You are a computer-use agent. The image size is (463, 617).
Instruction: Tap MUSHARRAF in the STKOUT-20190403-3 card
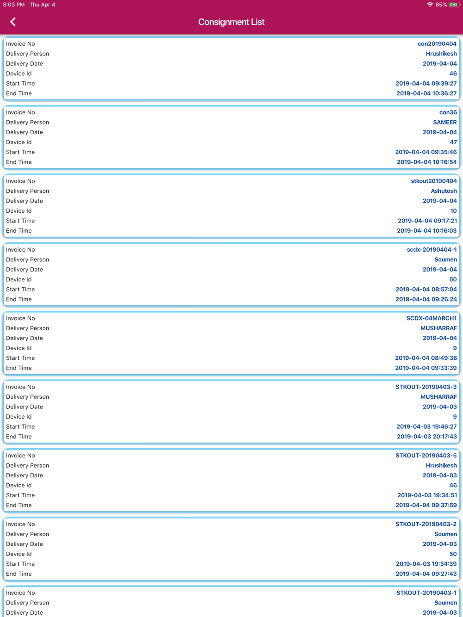(438, 397)
